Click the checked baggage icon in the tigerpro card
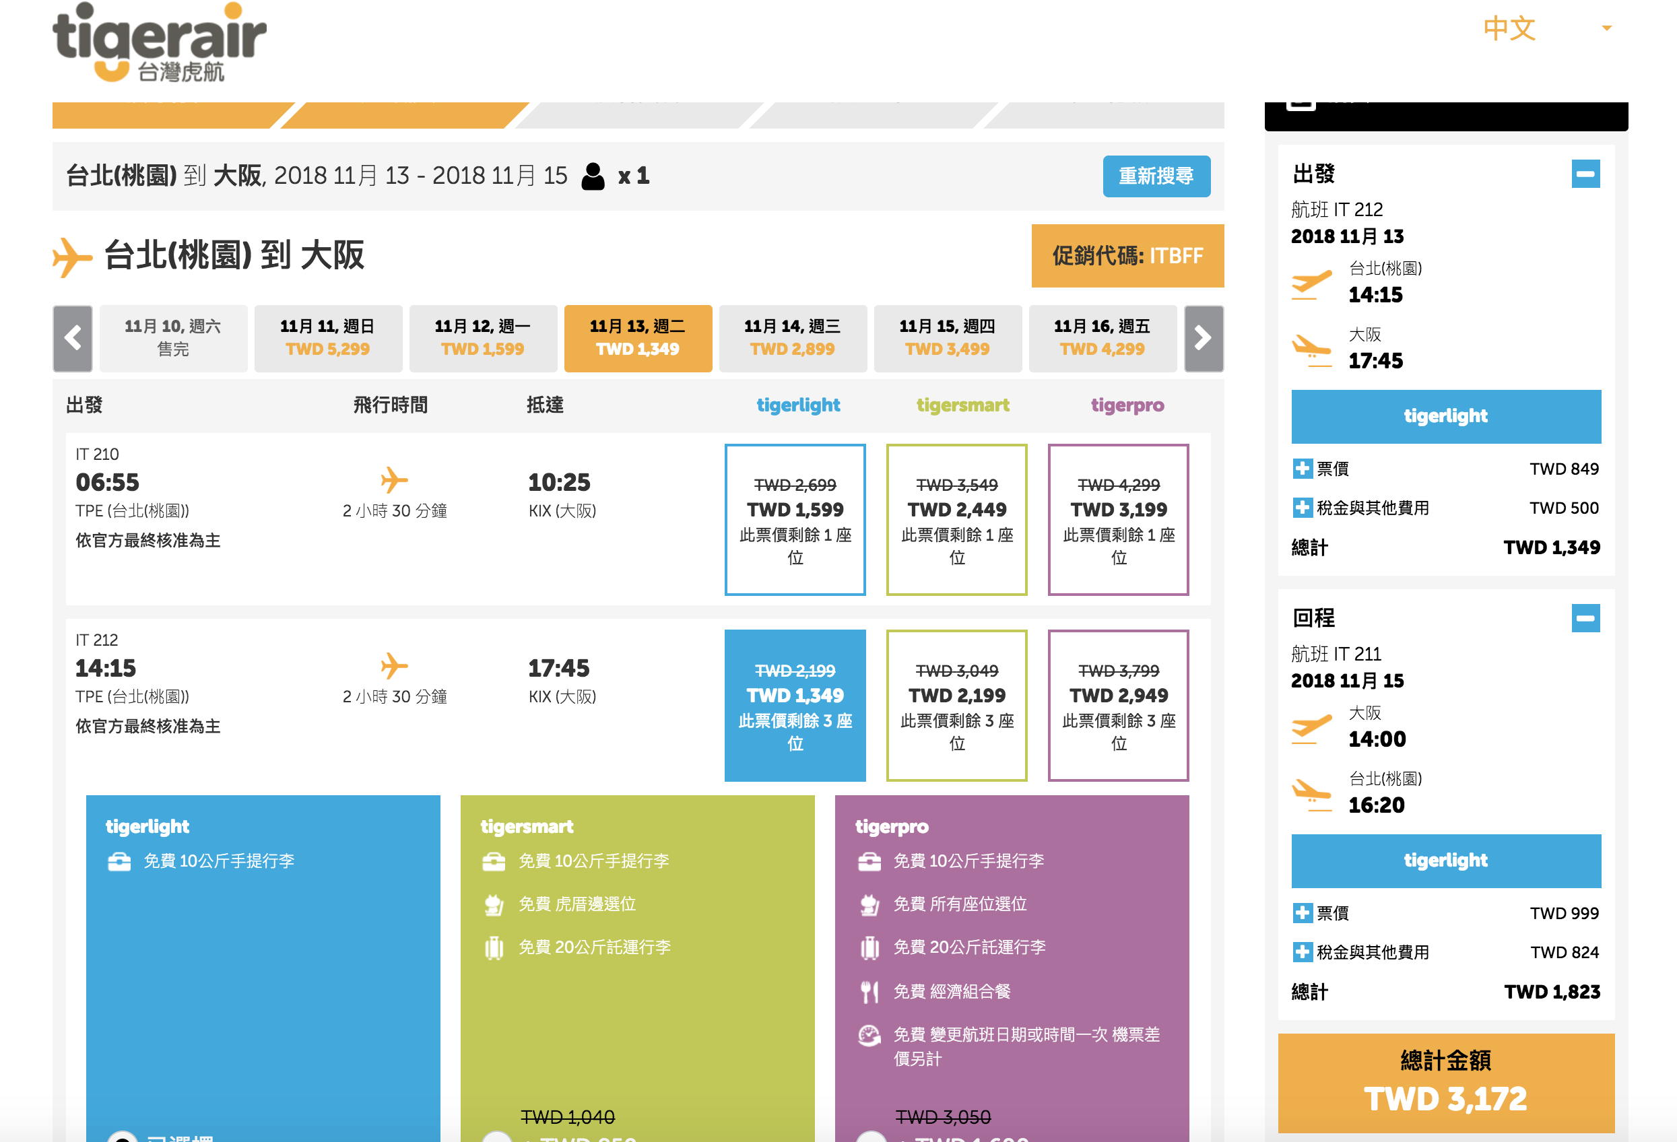The image size is (1677, 1142). click(x=869, y=948)
